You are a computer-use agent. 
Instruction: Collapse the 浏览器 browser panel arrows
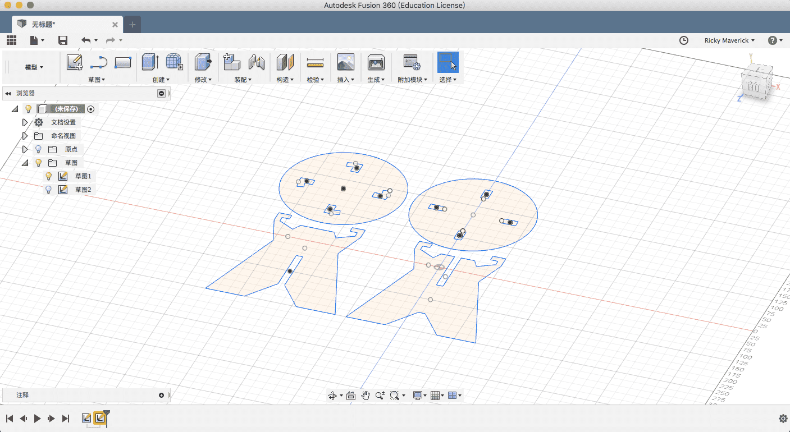(x=8, y=94)
